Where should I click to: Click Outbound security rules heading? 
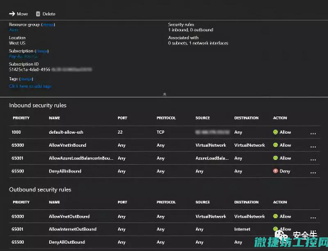pos(40,189)
